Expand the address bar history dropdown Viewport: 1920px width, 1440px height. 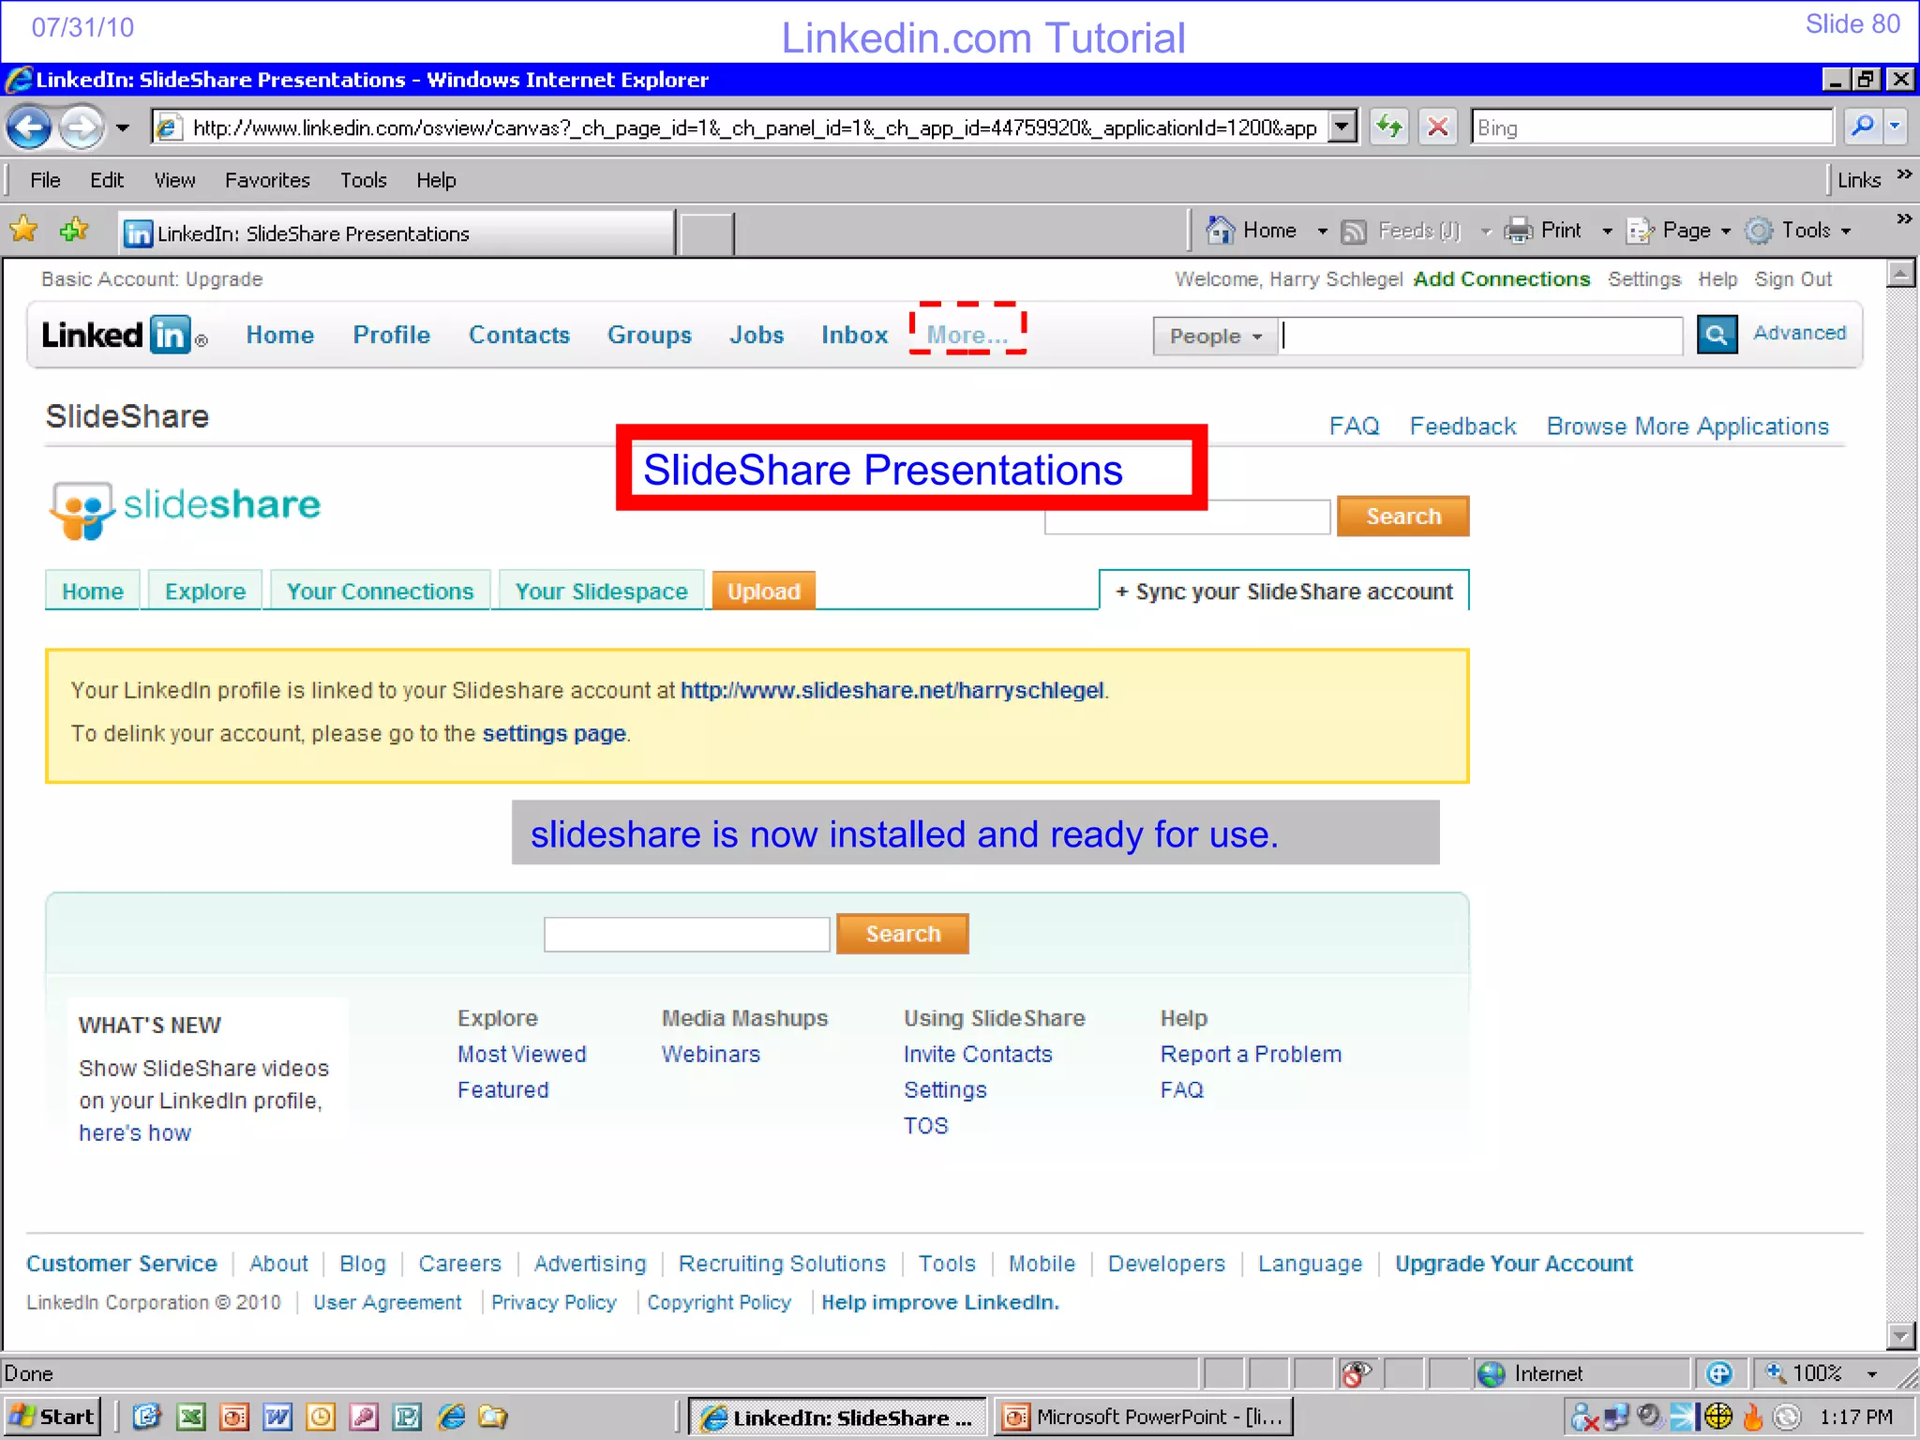pos(1343,127)
